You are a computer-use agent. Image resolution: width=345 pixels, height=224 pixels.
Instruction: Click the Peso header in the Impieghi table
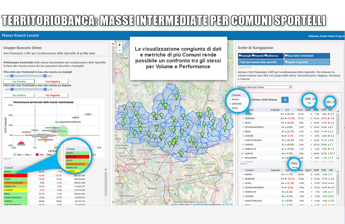pyautogui.click(x=300, y=110)
